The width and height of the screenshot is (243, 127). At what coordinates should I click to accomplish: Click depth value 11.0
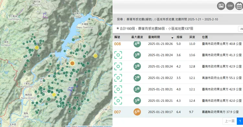tap(192, 44)
